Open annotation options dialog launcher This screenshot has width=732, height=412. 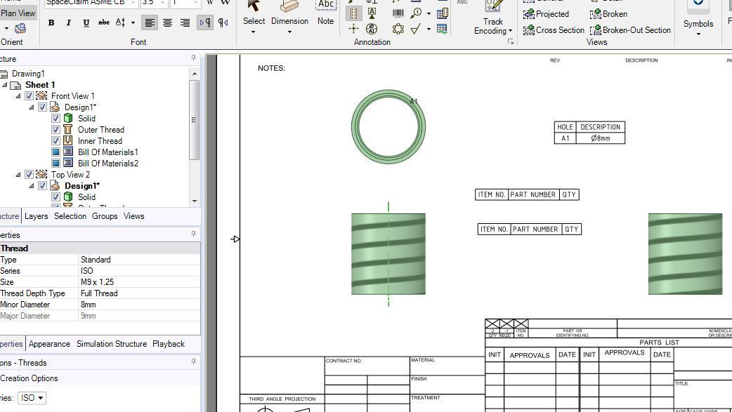[511, 42]
